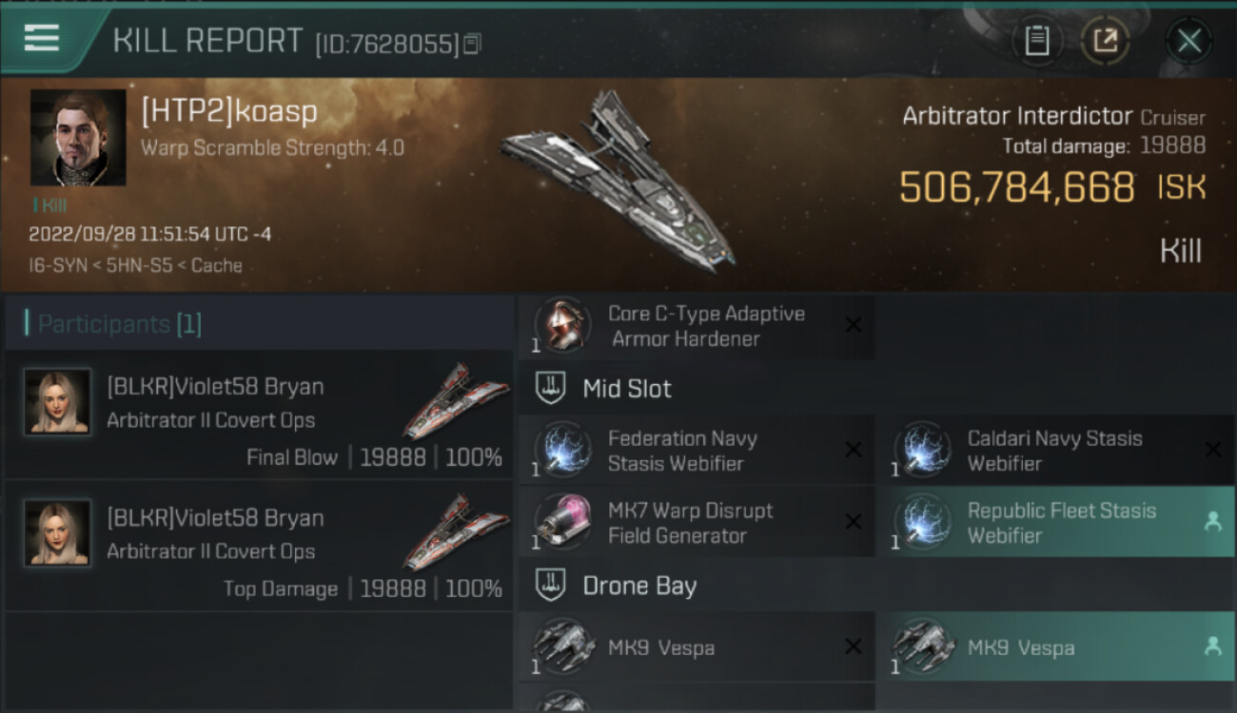Select the Caldari Navy Stasis Webifier icon
The image size is (1237, 713).
[x=922, y=450]
